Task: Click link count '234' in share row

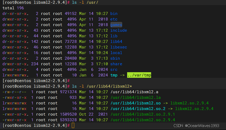Action: point(35,64)
